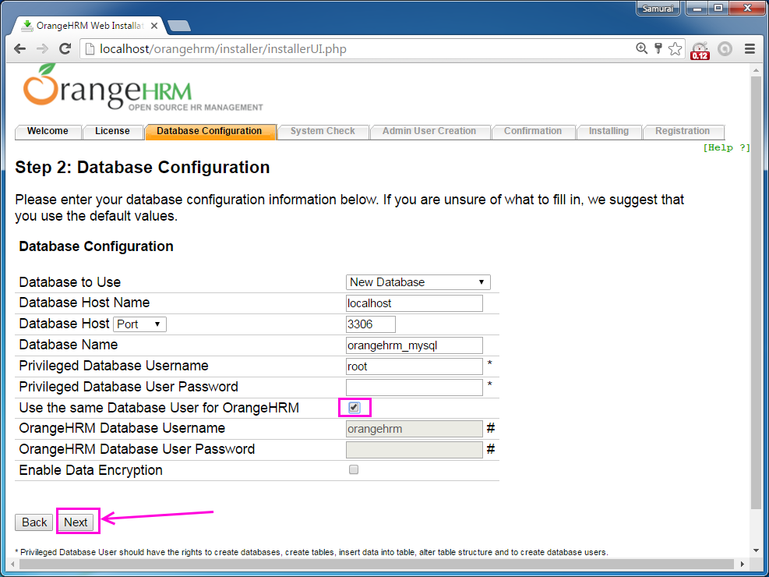769x577 pixels.
Task: Click Next to continue installation
Action: tap(76, 522)
